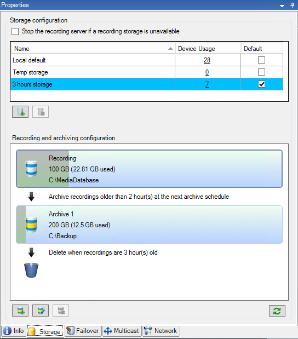Click the Device Usage column header

tap(208, 49)
